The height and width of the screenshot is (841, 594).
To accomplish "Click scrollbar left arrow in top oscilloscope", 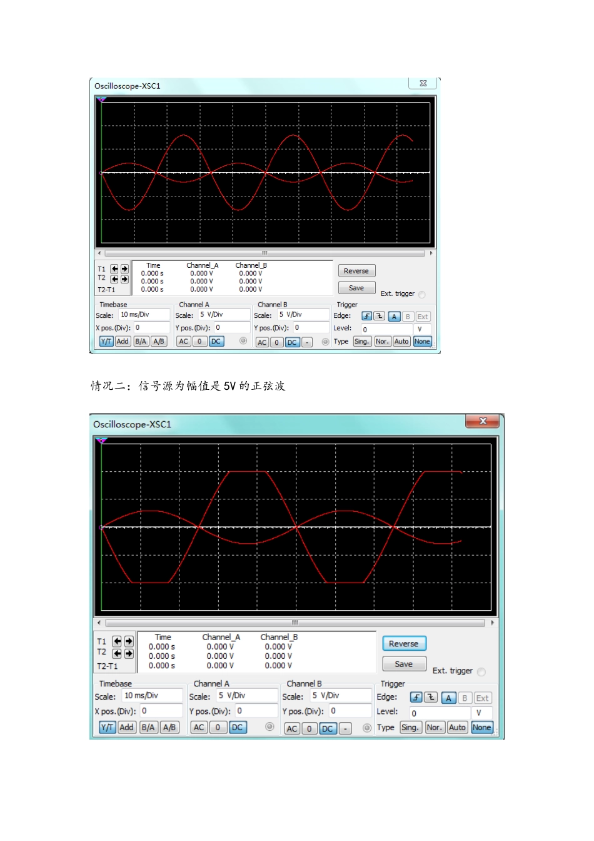I will tap(99, 253).
